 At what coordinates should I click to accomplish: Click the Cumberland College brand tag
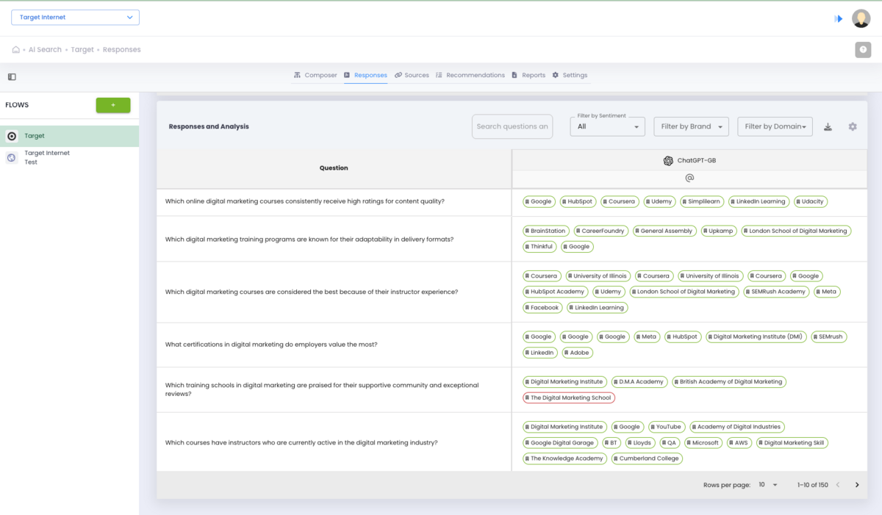[648, 458]
